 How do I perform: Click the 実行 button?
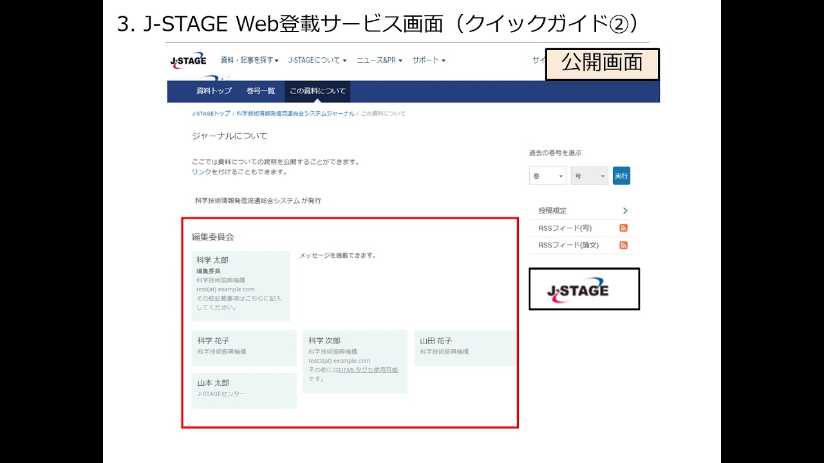pyautogui.click(x=621, y=176)
